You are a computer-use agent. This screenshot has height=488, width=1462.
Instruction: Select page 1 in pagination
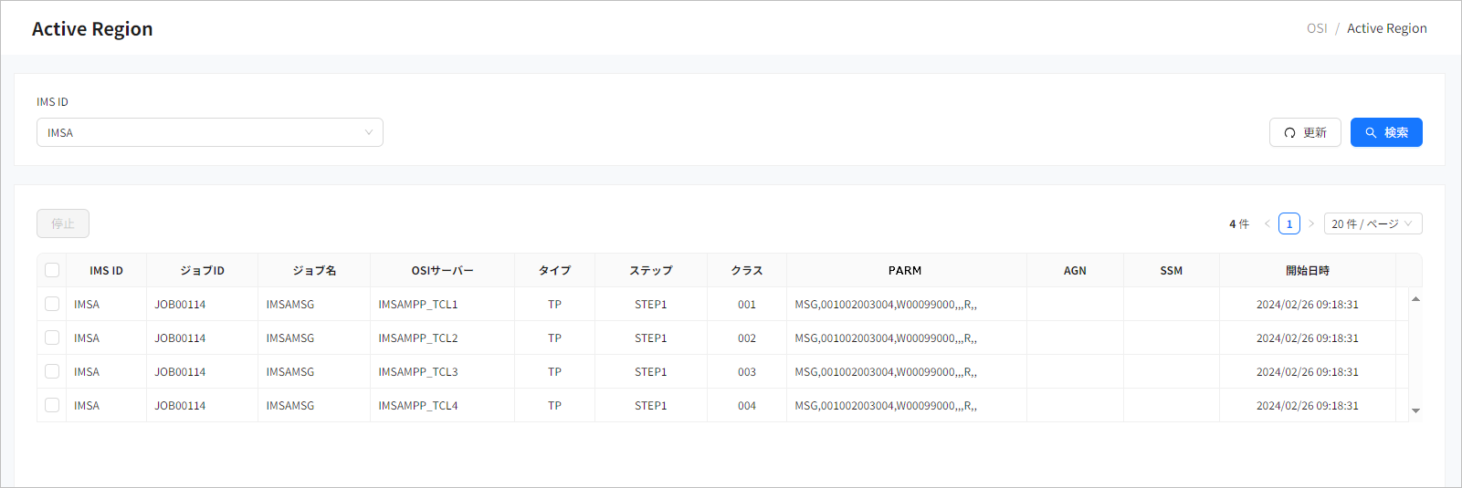1288,223
